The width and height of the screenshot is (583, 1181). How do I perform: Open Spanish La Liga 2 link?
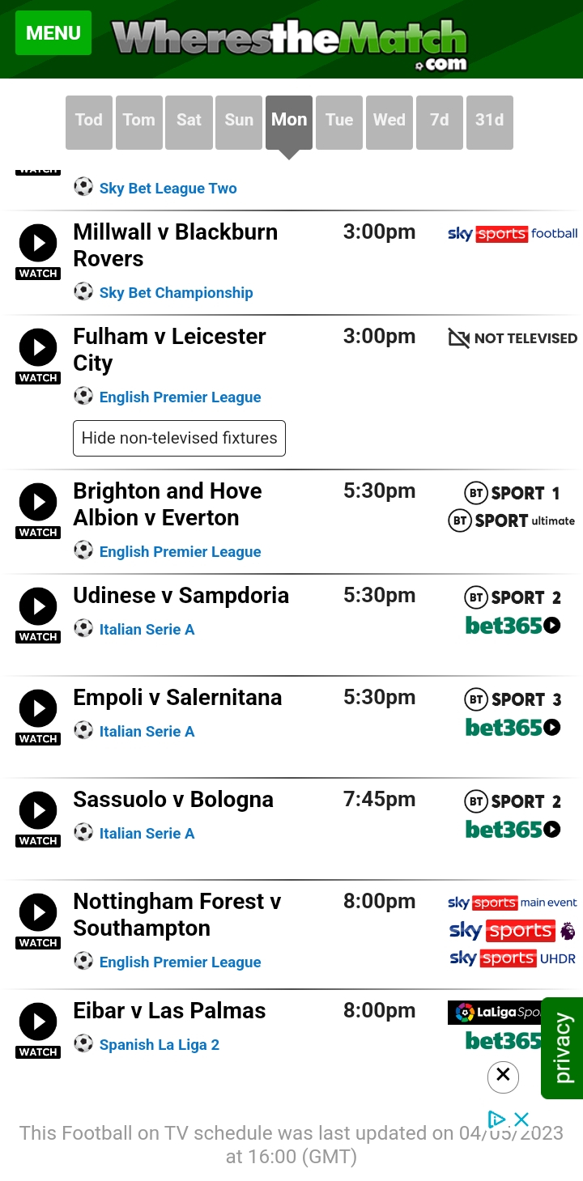click(x=160, y=1045)
